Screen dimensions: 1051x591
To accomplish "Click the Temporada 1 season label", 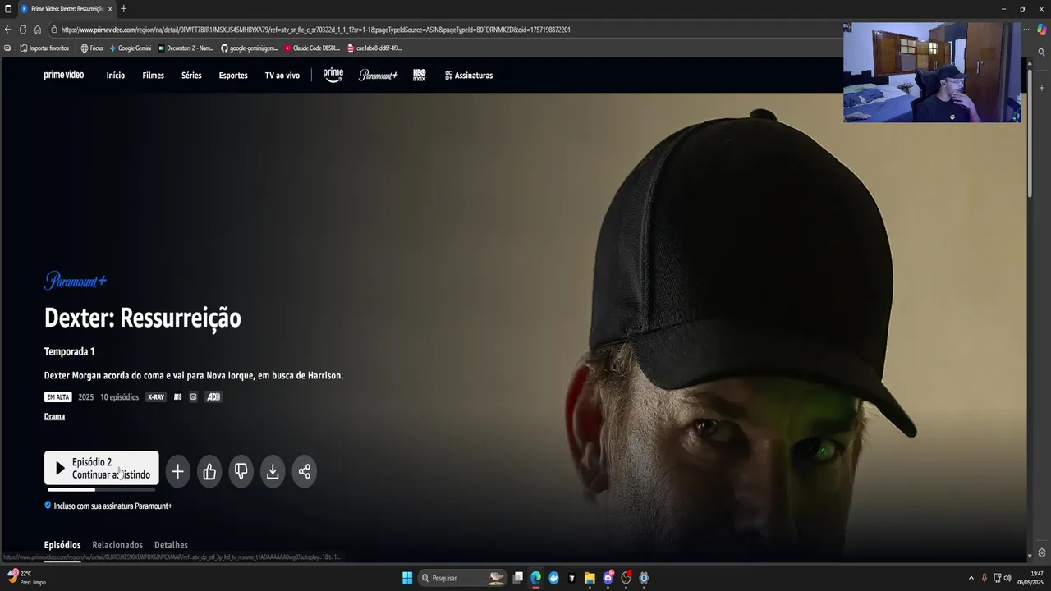I will click(x=69, y=351).
